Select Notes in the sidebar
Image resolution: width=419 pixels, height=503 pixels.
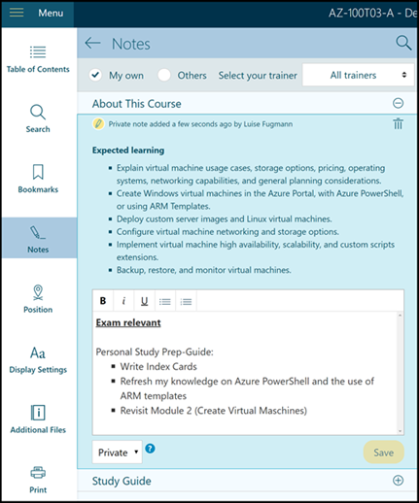tap(38, 238)
